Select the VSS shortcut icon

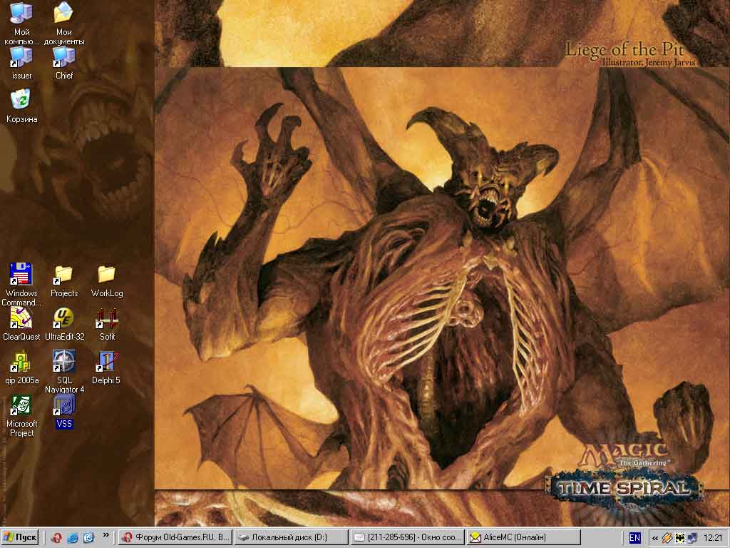63,405
